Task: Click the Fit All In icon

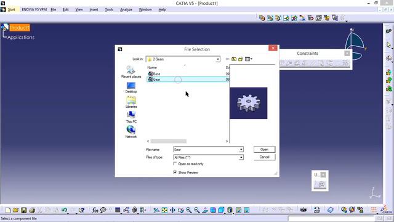Action: [164, 210]
